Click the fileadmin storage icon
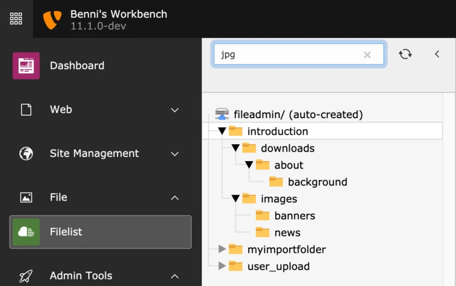Screen dimensions: 456x286 pyautogui.click(x=222, y=114)
